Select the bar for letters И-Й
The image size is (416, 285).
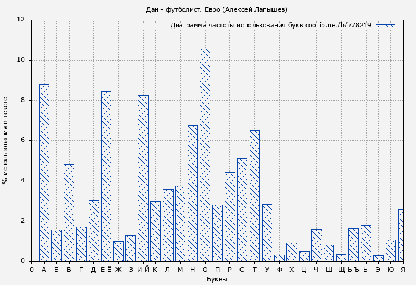click(x=143, y=178)
